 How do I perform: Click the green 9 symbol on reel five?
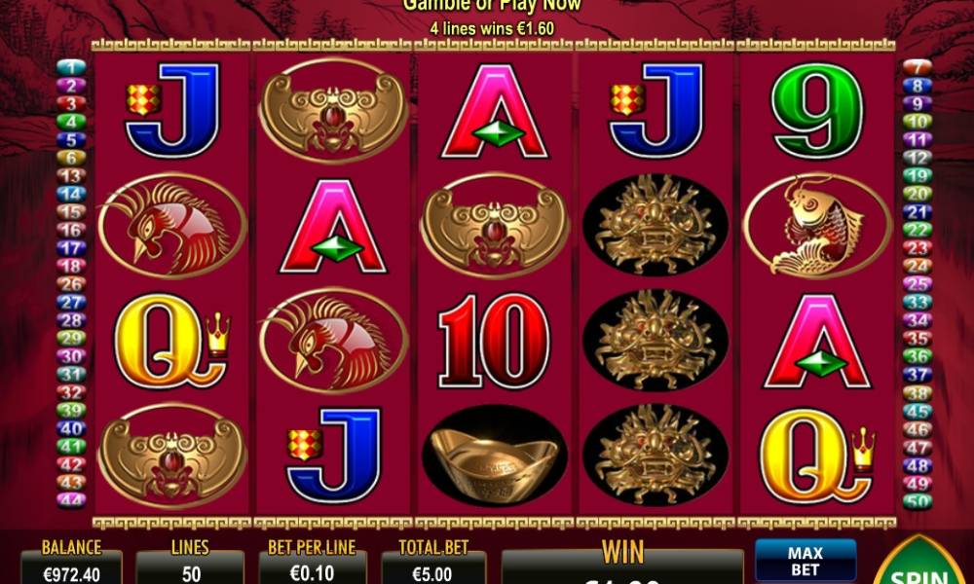(817, 110)
